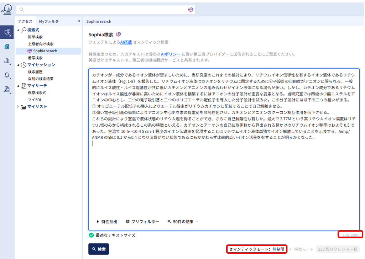
Task: Open the プリフィルター button
Action: (142, 222)
